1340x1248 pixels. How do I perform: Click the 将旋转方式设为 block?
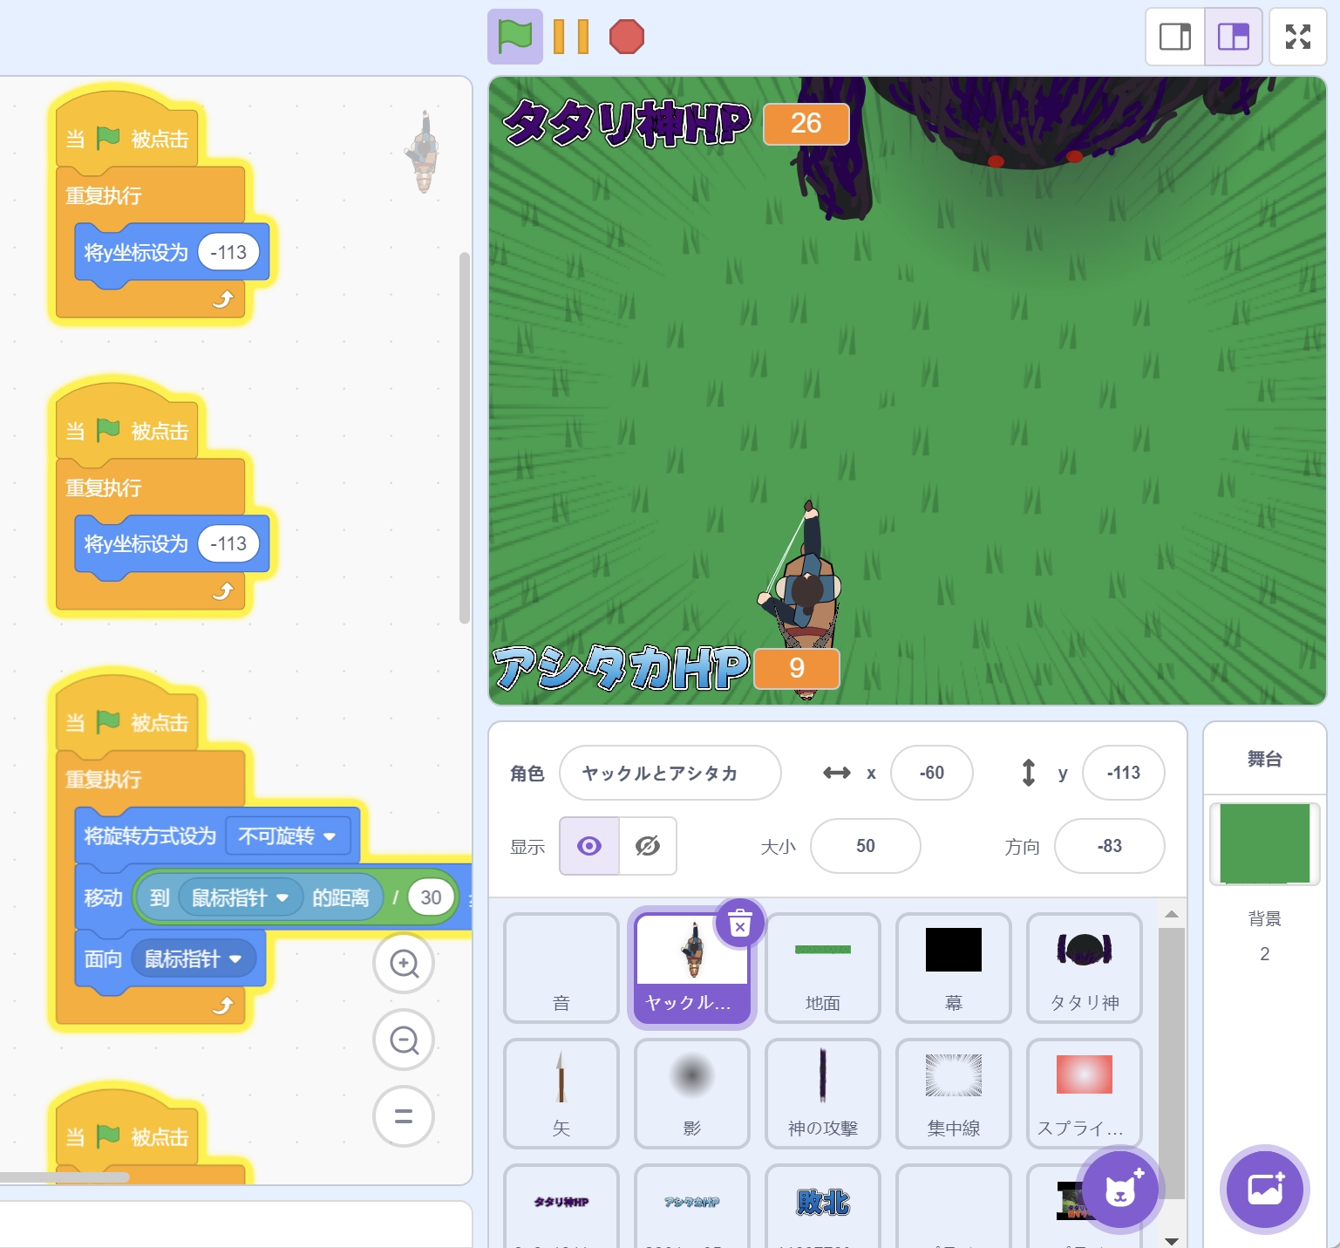click(150, 836)
